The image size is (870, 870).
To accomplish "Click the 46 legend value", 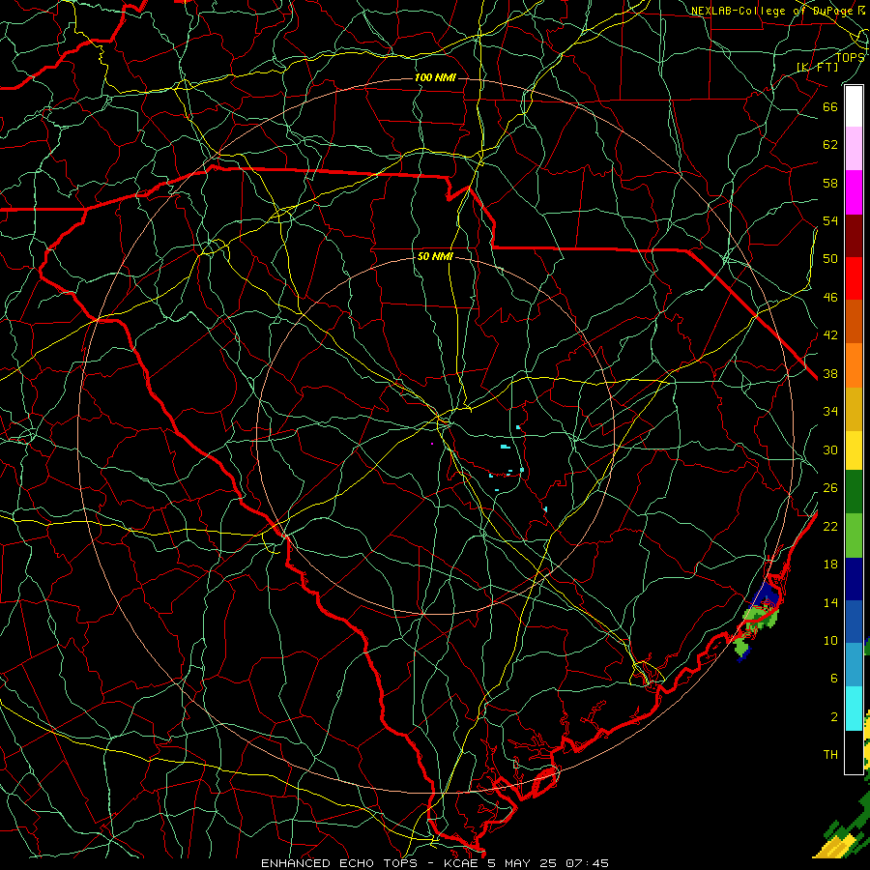I will [830, 298].
